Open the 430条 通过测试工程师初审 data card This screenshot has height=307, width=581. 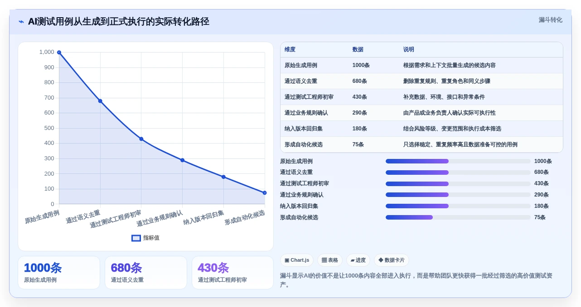[x=232, y=273]
